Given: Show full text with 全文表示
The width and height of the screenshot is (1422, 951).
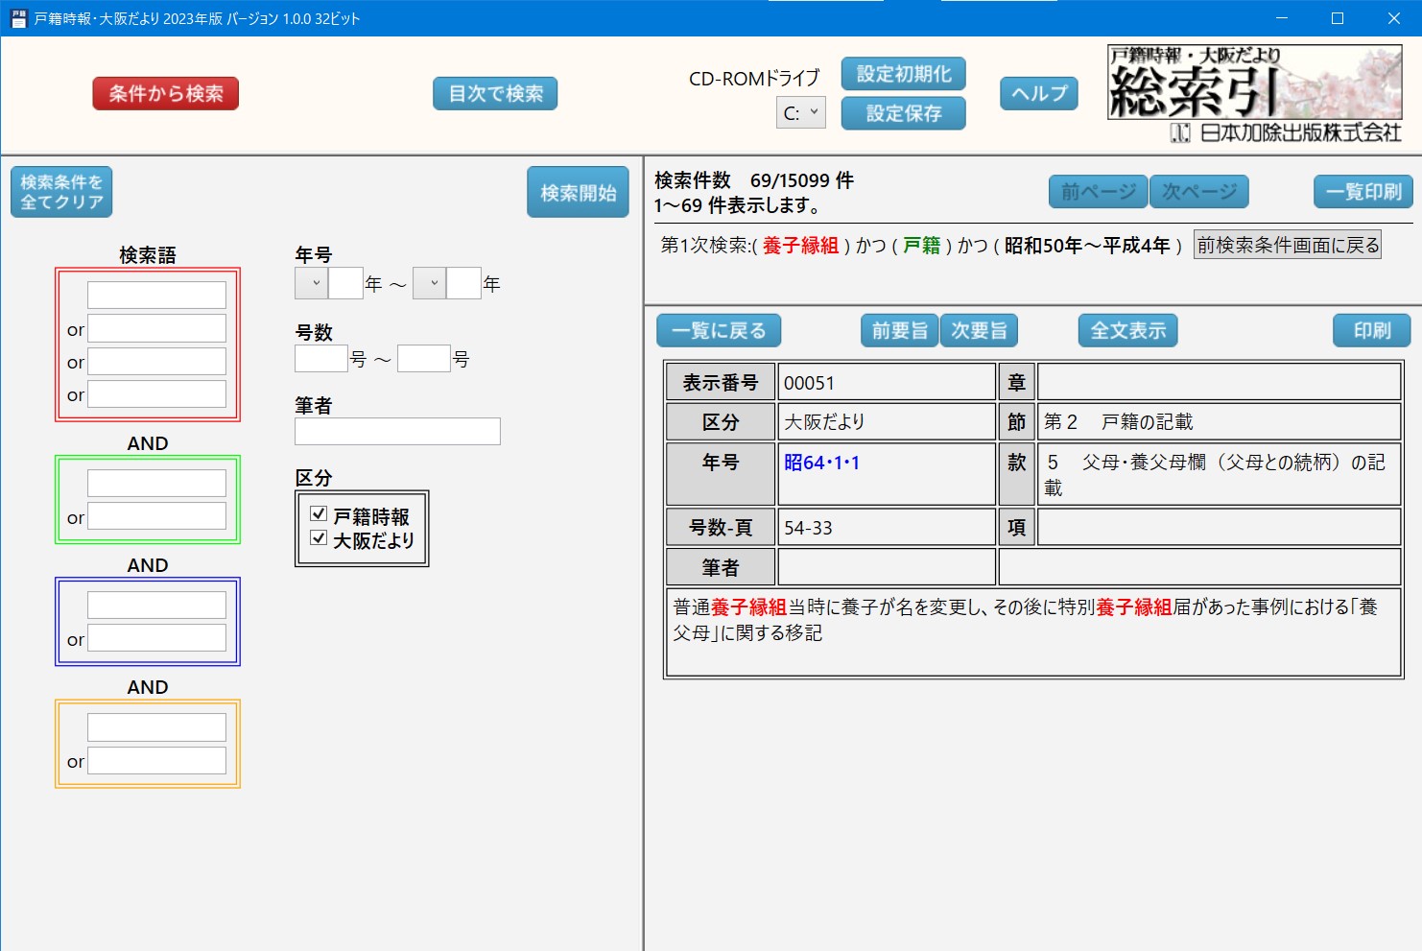Looking at the screenshot, I should (1127, 331).
